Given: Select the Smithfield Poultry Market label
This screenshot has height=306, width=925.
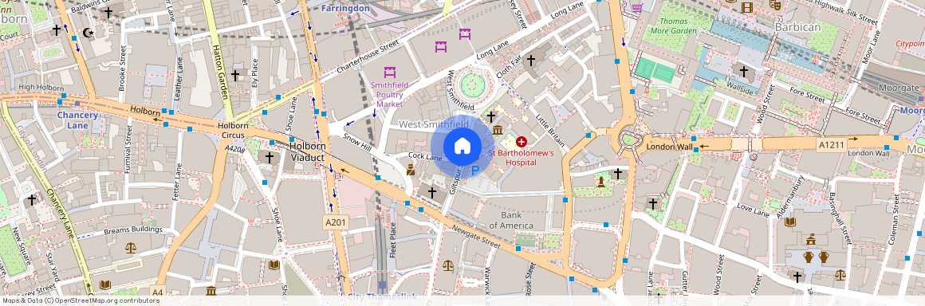Looking at the screenshot, I should (x=389, y=94).
